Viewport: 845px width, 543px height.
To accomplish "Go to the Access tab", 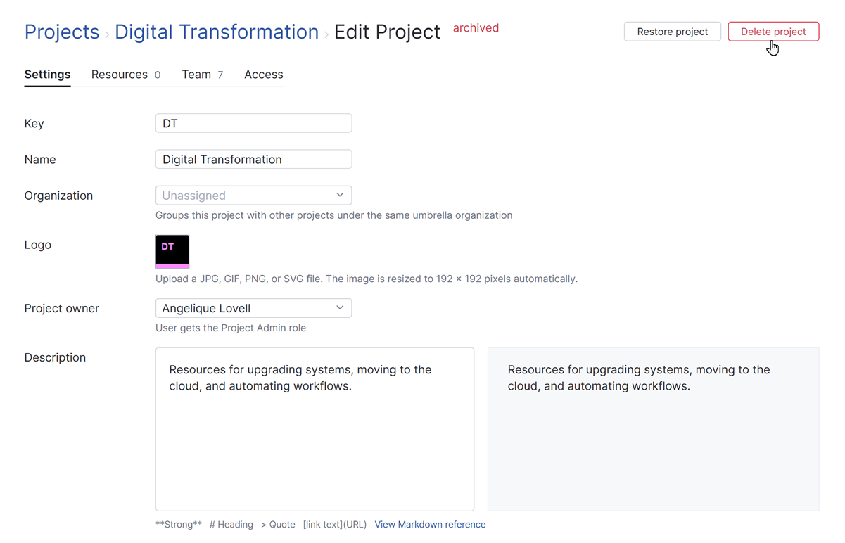I will pos(264,75).
